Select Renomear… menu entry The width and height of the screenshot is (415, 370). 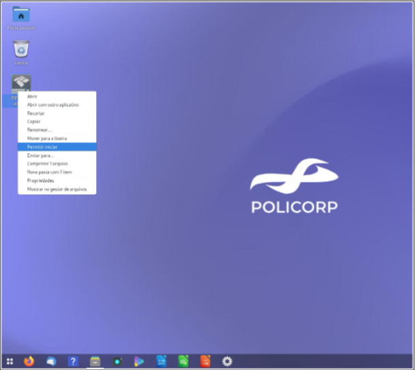click(57, 130)
